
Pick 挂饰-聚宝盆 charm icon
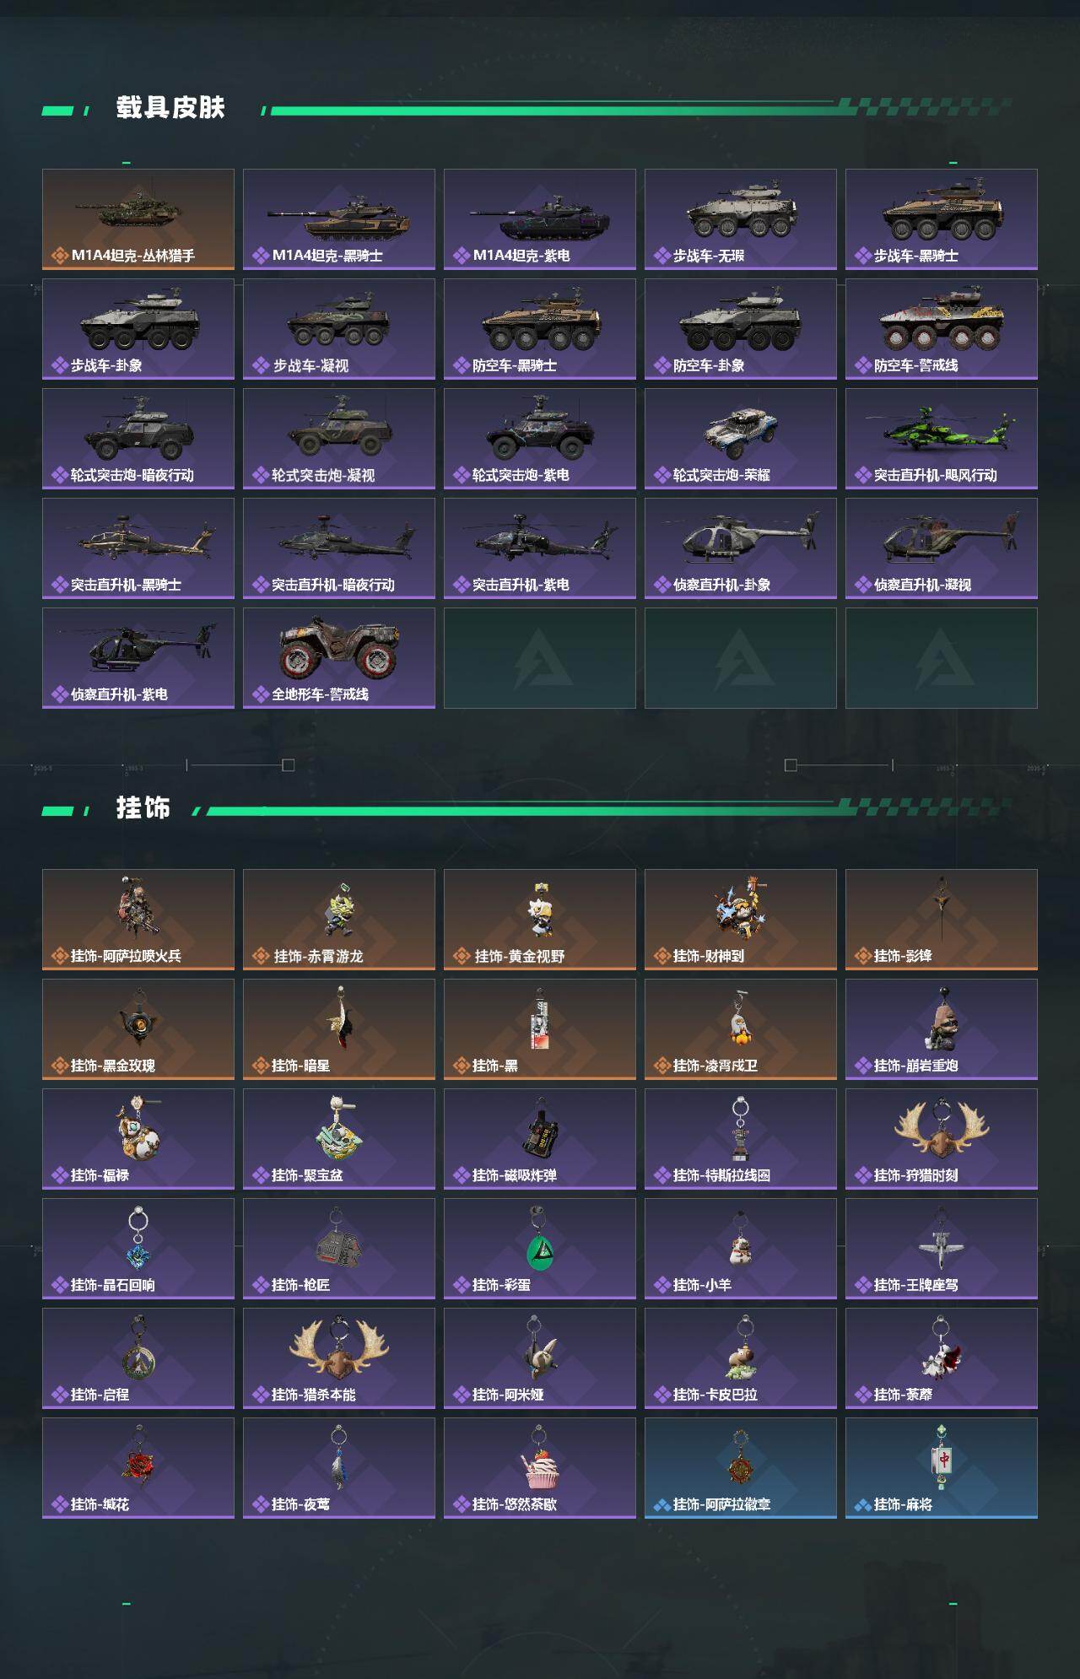click(x=339, y=1128)
